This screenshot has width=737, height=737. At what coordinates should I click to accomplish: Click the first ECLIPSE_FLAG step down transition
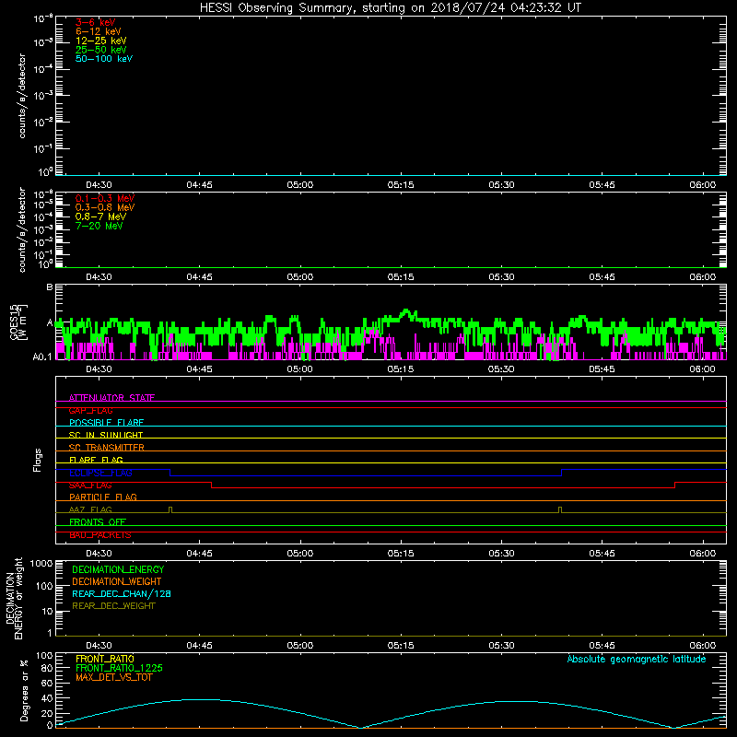pos(170,473)
